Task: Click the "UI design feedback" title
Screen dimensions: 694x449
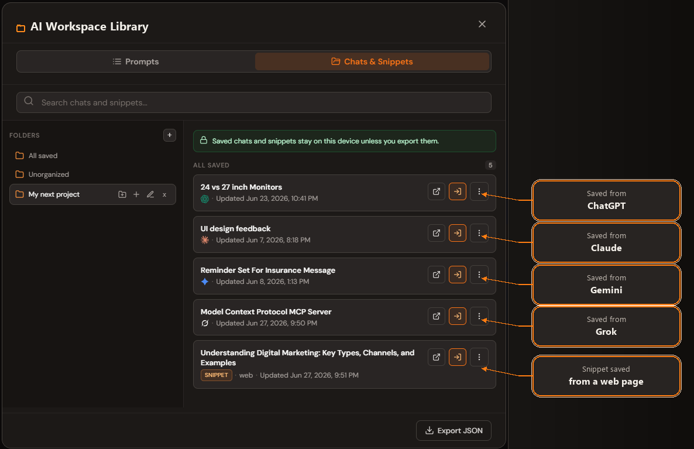Action: coord(235,229)
